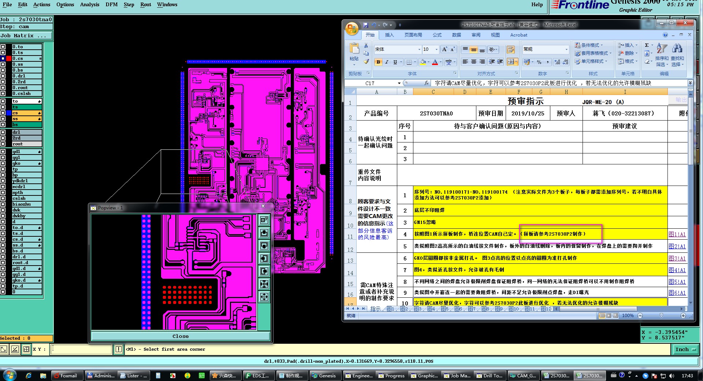Click the Underline icon in Excel

tap(395, 62)
